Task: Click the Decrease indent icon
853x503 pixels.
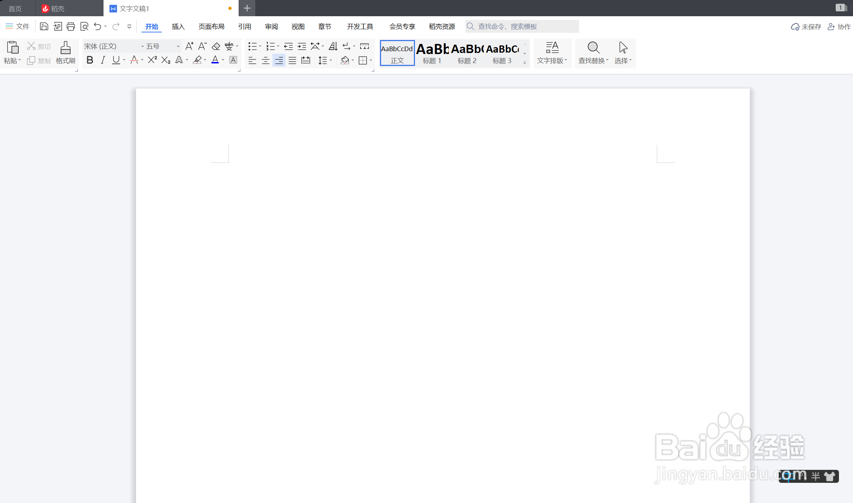Action: tap(288, 46)
